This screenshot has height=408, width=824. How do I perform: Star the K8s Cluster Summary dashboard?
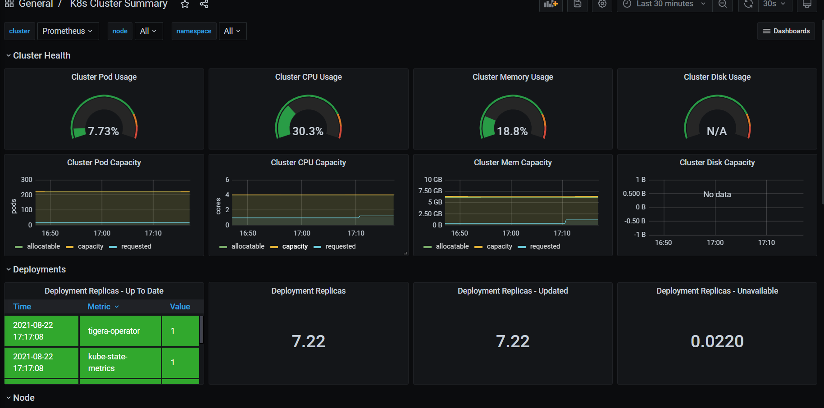point(185,4)
